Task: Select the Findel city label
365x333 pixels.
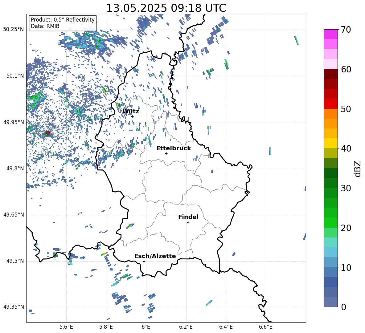Action: click(188, 217)
